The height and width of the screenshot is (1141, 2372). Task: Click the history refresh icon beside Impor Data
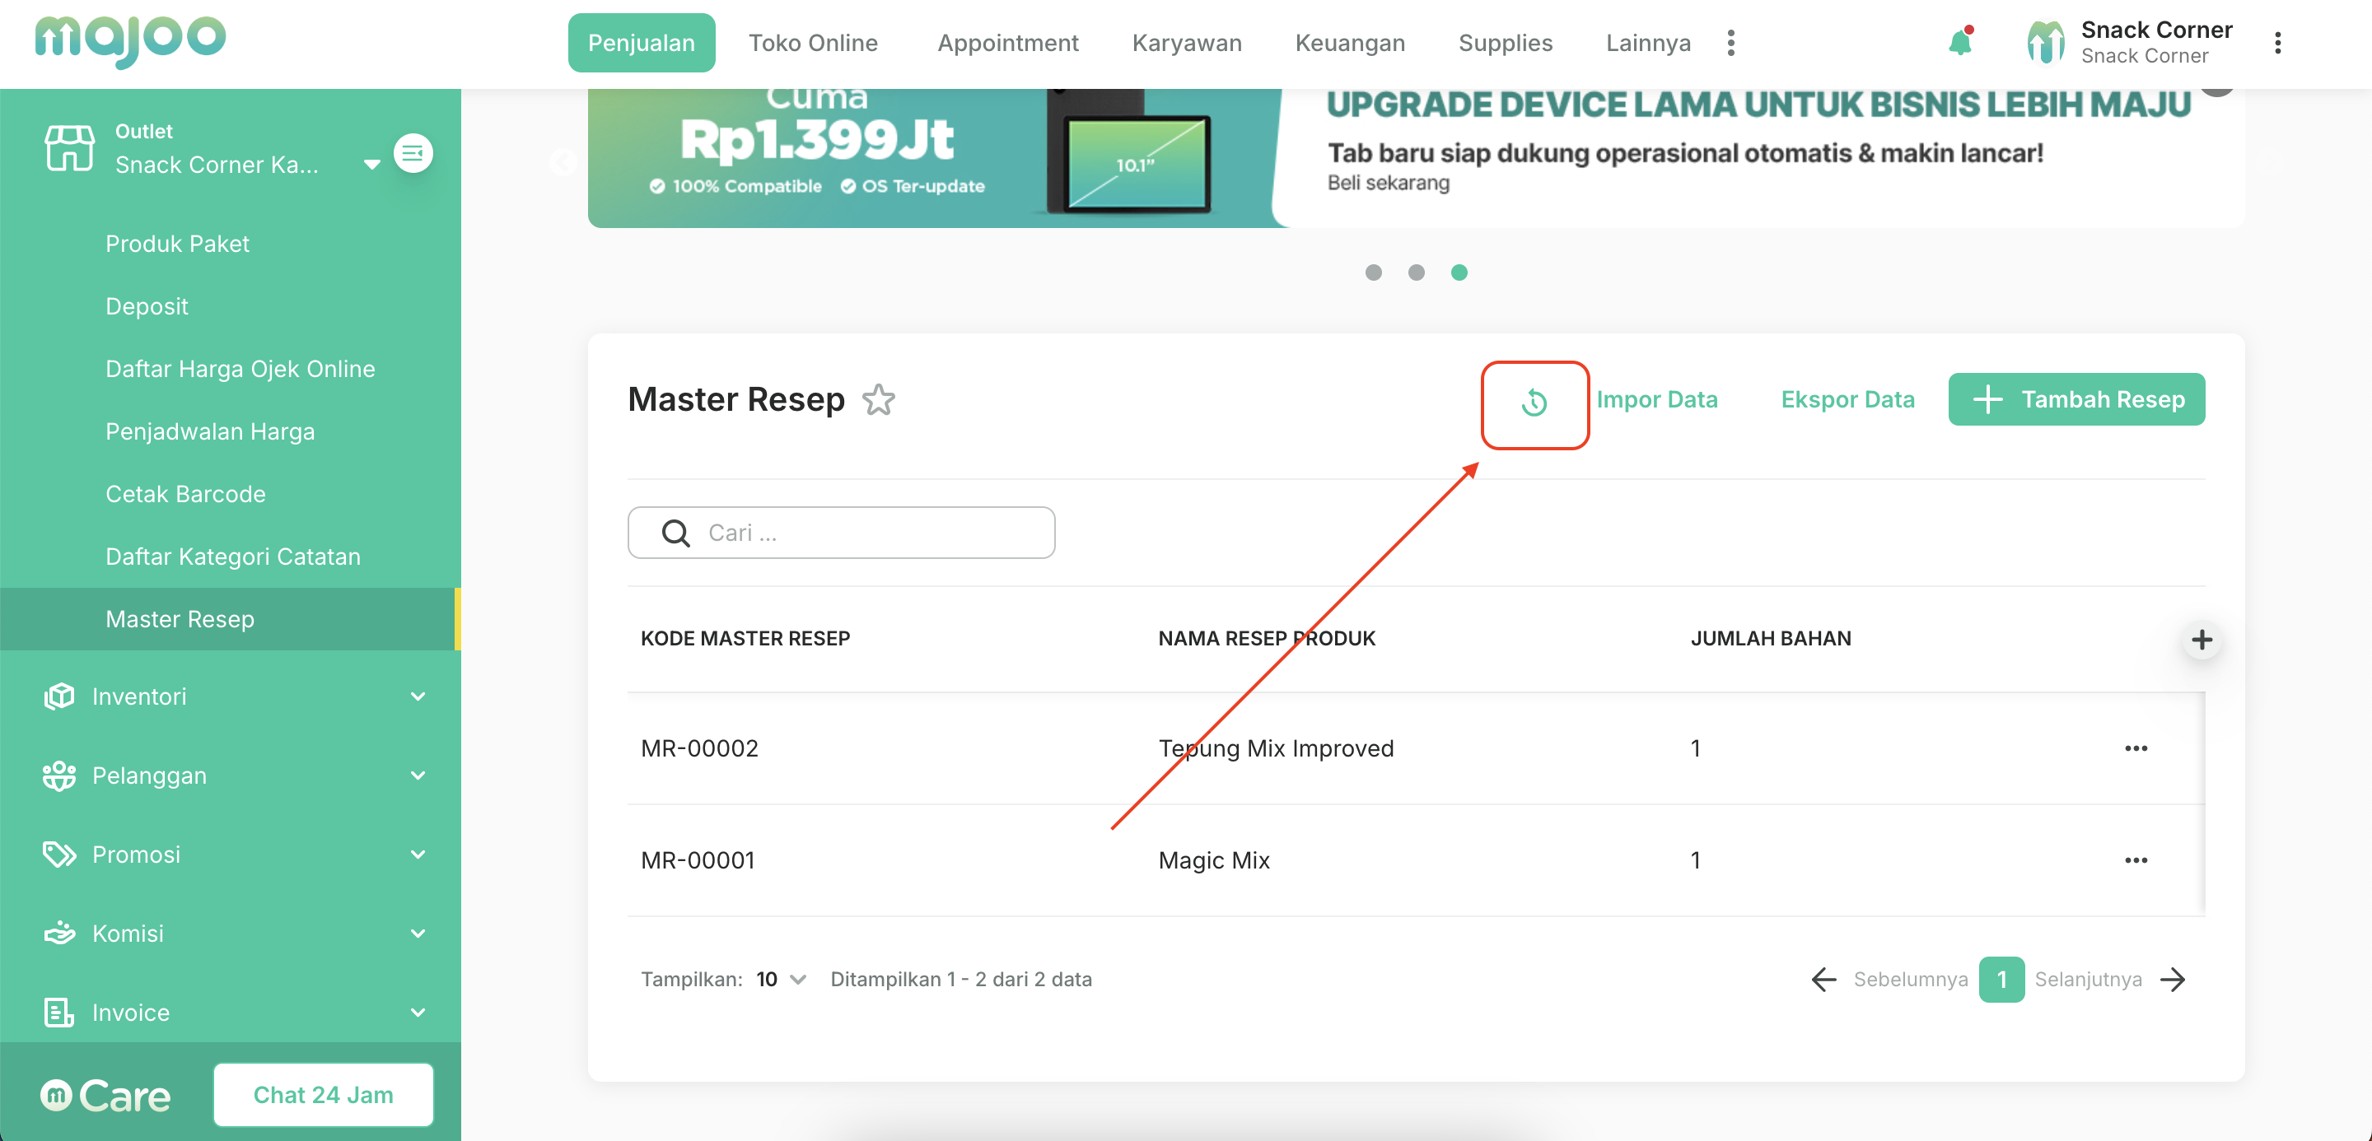(1534, 402)
